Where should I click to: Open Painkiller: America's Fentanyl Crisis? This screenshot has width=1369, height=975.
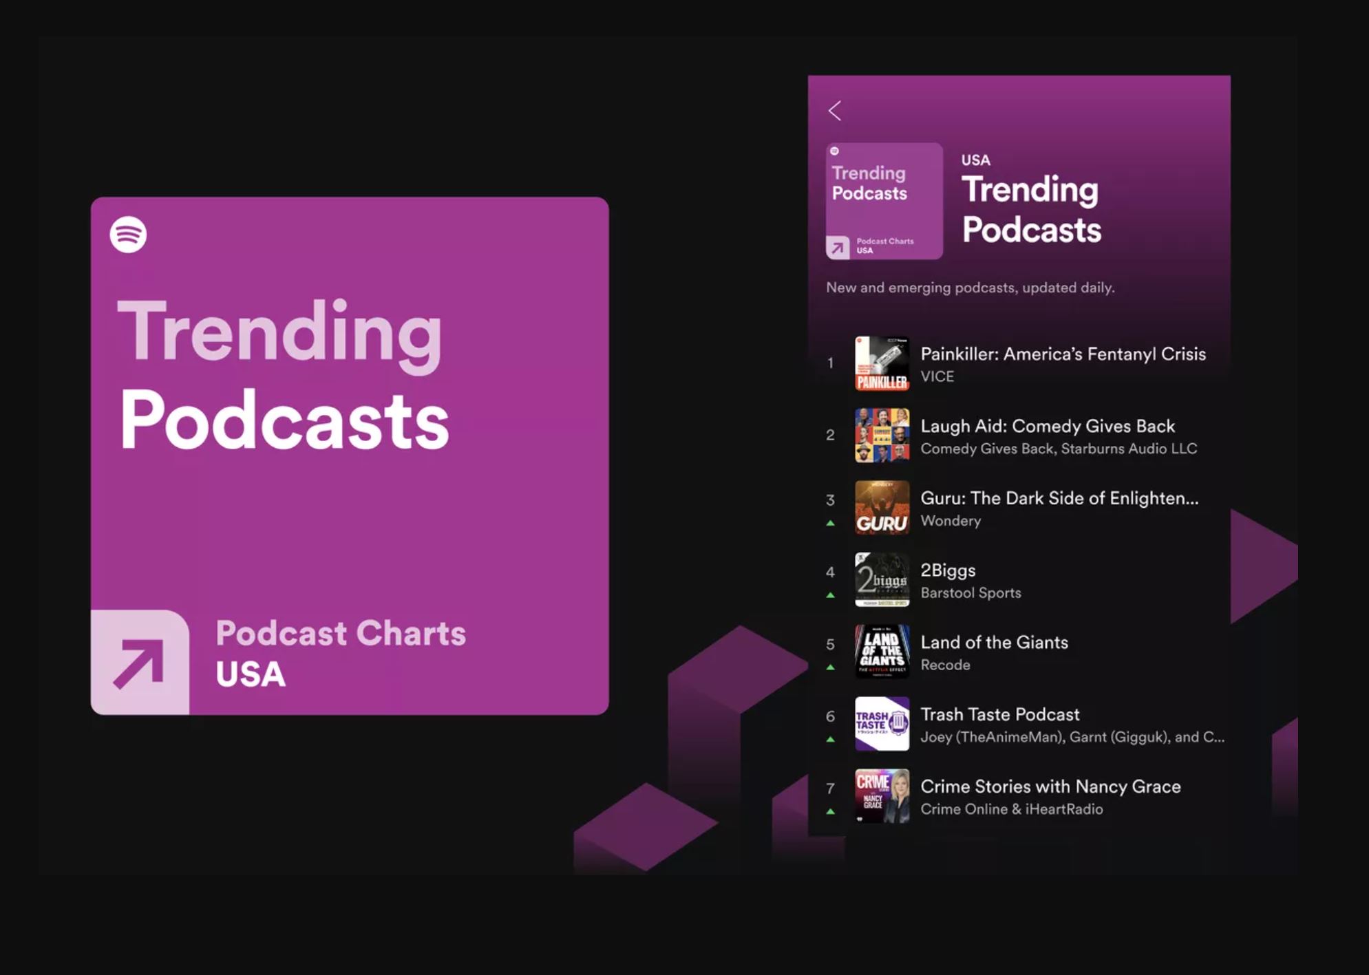(1063, 354)
